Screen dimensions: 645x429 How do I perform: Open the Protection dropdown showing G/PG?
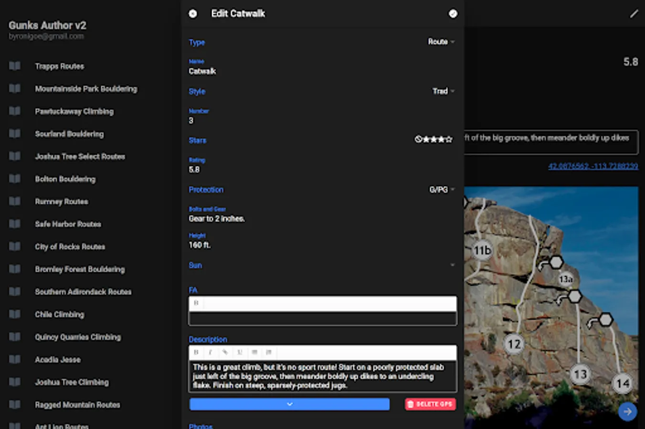(x=441, y=190)
